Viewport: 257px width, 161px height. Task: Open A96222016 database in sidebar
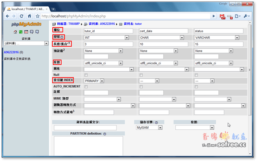[x=11, y=52]
